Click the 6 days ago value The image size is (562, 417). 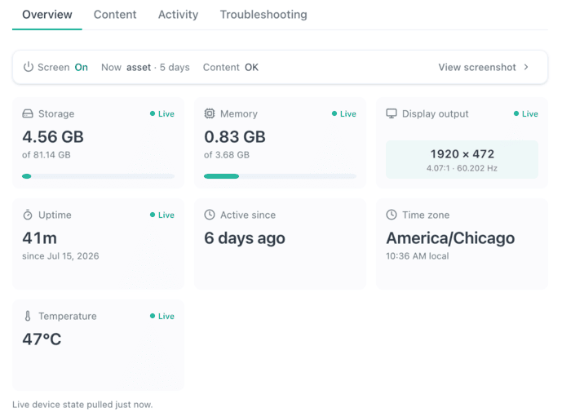point(245,238)
